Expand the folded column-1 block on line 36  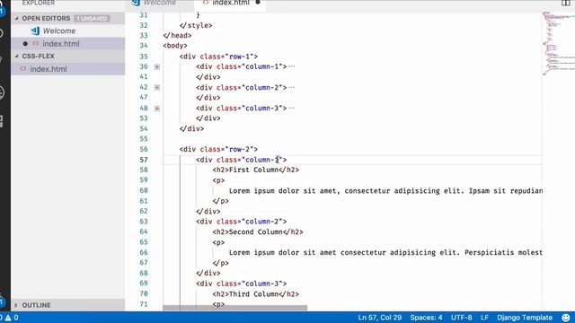[157, 66]
